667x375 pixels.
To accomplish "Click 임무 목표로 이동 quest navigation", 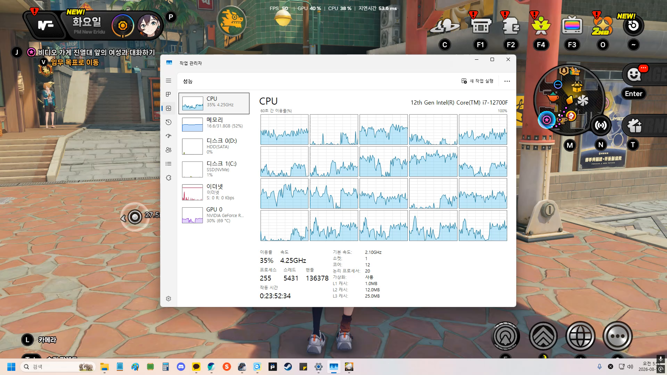I will (x=75, y=62).
